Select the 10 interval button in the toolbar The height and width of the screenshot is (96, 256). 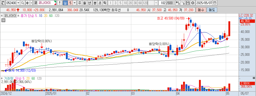click(x=125, y=3)
